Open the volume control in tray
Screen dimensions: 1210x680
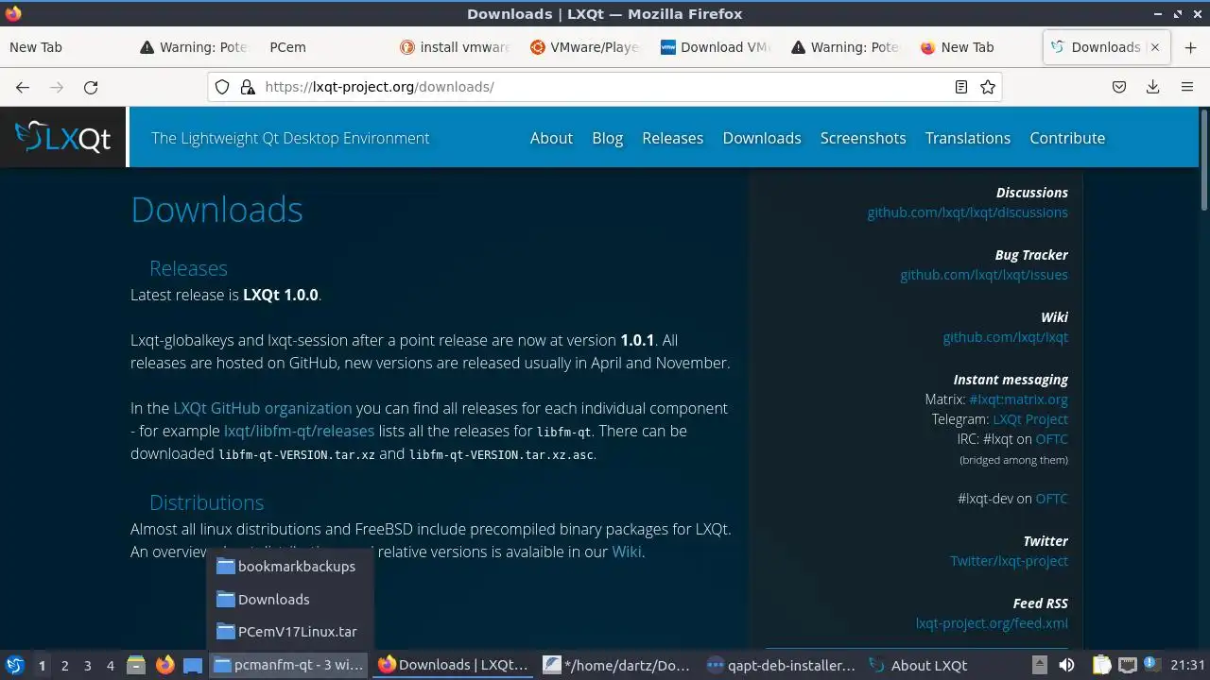point(1066,665)
